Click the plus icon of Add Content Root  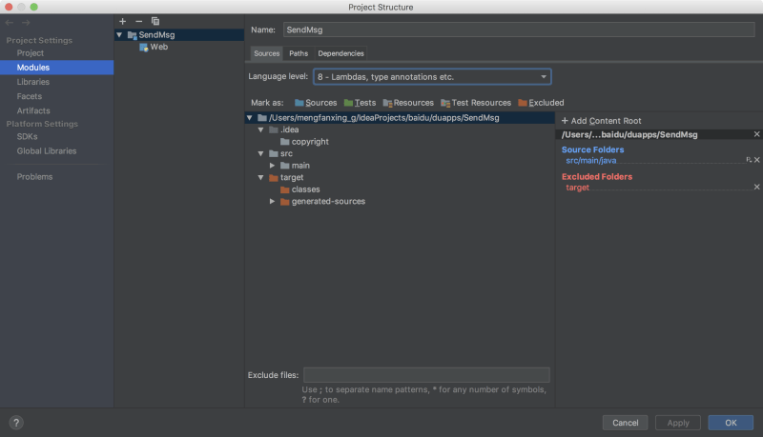565,120
